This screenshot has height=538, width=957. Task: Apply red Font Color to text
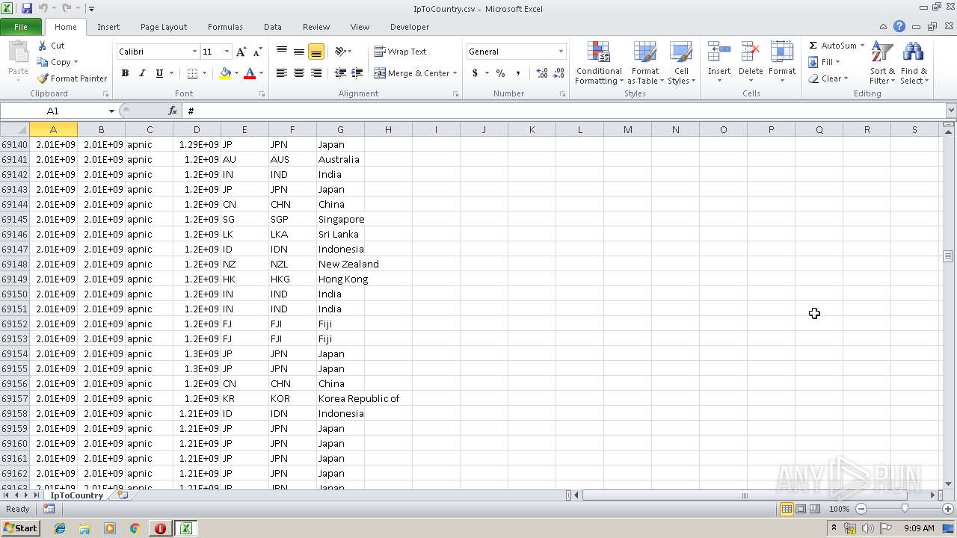[250, 73]
